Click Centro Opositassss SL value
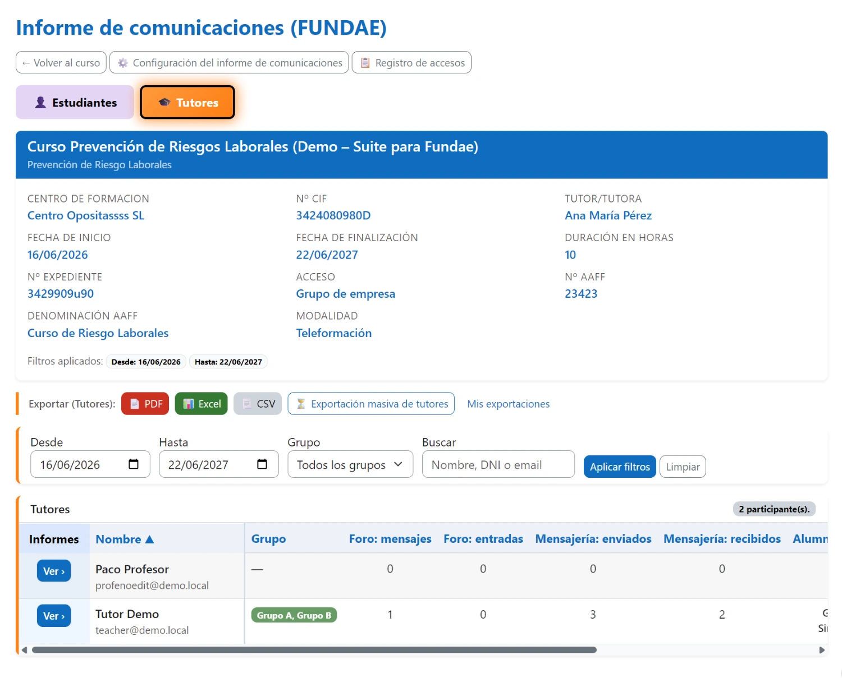The width and height of the screenshot is (842, 687). tap(86, 215)
